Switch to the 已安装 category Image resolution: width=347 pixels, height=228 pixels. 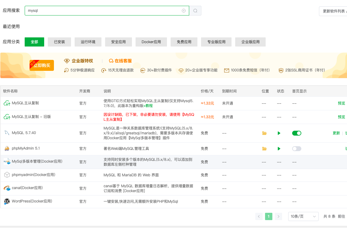59,42
